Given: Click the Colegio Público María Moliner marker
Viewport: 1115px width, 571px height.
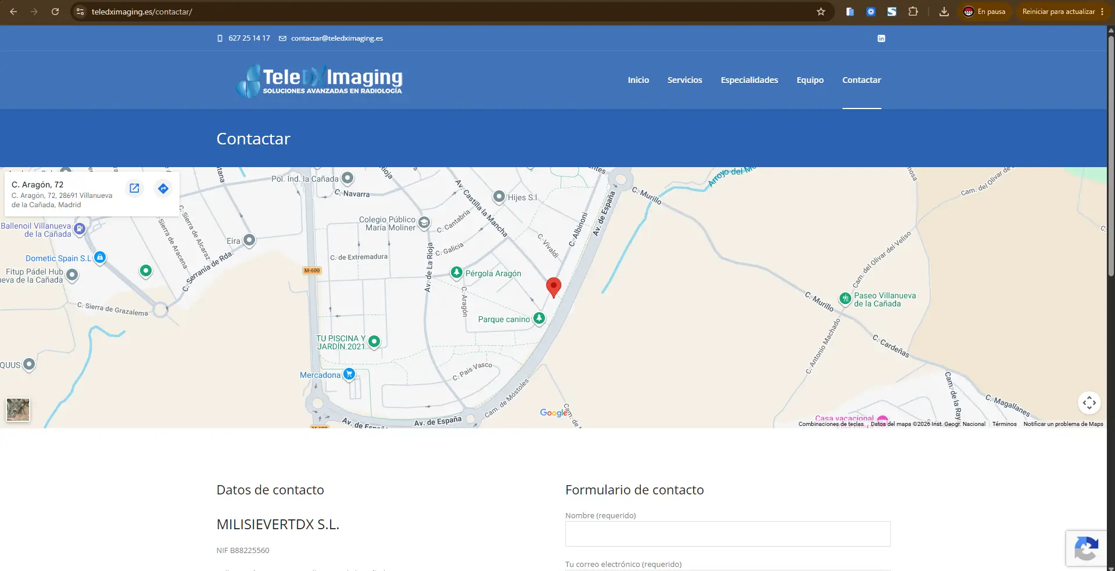Looking at the screenshot, I should coord(424,222).
